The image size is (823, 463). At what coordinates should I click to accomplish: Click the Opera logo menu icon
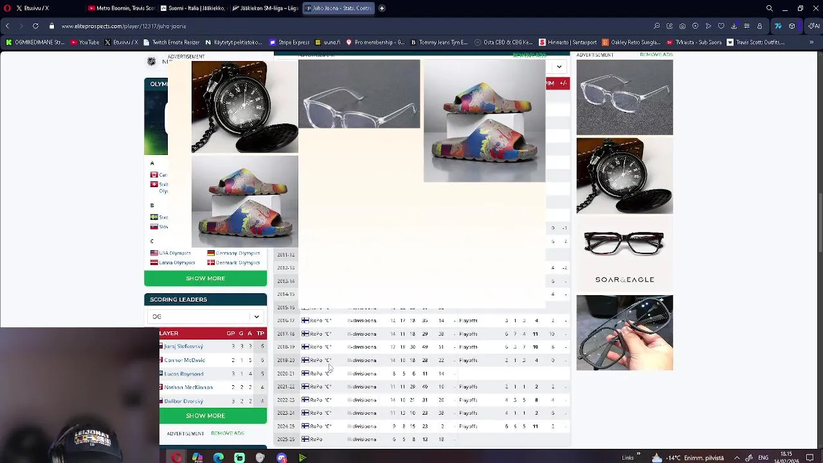6,8
